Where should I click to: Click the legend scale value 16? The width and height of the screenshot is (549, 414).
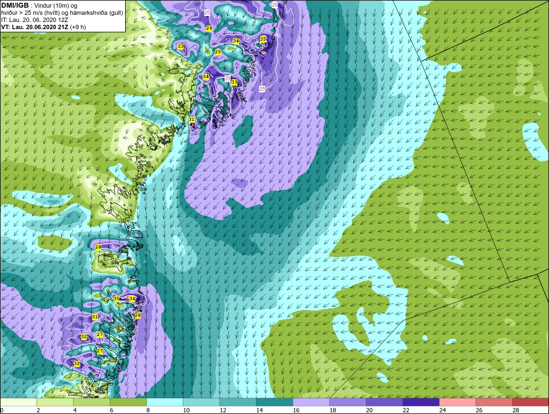click(x=296, y=410)
